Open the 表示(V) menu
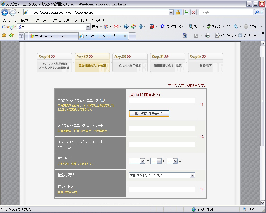Image resolution: width=266 pixels, height=213 pixels. click(x=41, y=20)
